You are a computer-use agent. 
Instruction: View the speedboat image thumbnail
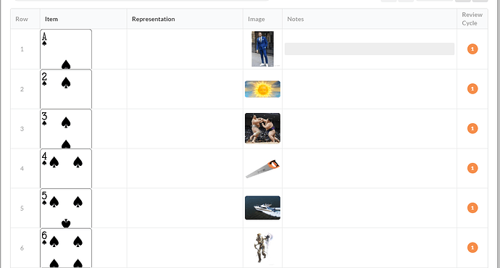(262, 208)
